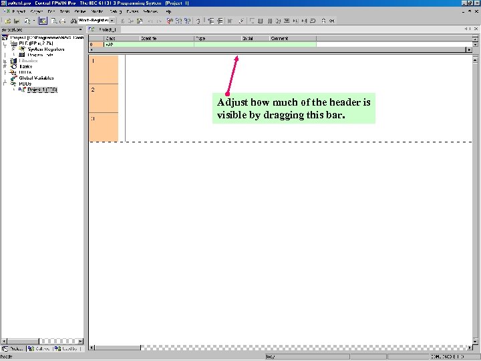This screenshot has width=481, height=361.
Task: Open the Extras menu
Action: (x=132, y=11)
